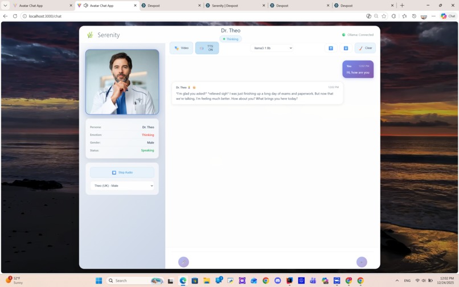Image resolution: width=459 pixels, height=287 pixels.
Task: Open the llama3.1:8b model dropdown
Action: click(x=272, y=48)
